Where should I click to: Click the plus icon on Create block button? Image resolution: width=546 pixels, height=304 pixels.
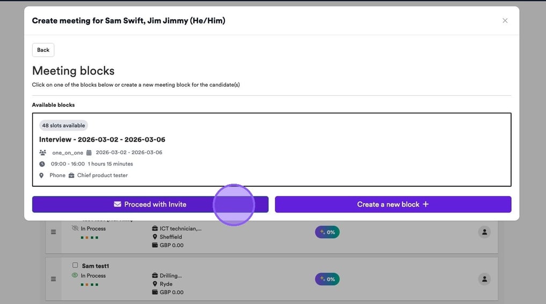426,204
